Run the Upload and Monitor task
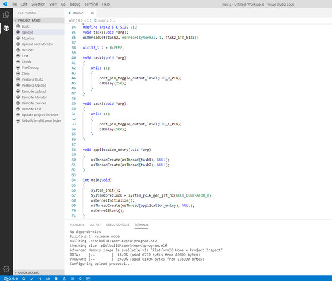The height and width of the screenshot is (281, 332). point(39,44)
